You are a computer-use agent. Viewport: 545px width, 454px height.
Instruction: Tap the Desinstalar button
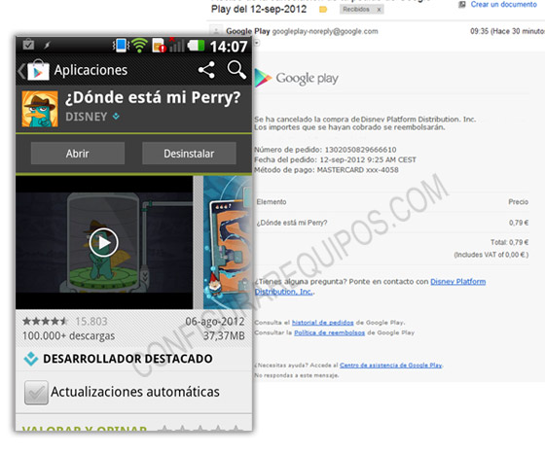[x=189, y=153]
